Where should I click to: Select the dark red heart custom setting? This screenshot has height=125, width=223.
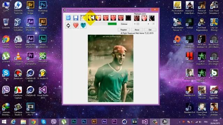point(137,18)
